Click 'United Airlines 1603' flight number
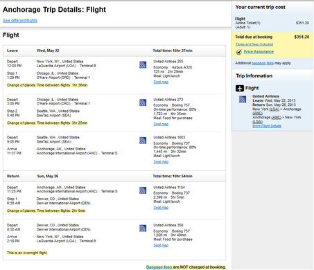This screenshot has width=314, height=270. click(169, 137)
